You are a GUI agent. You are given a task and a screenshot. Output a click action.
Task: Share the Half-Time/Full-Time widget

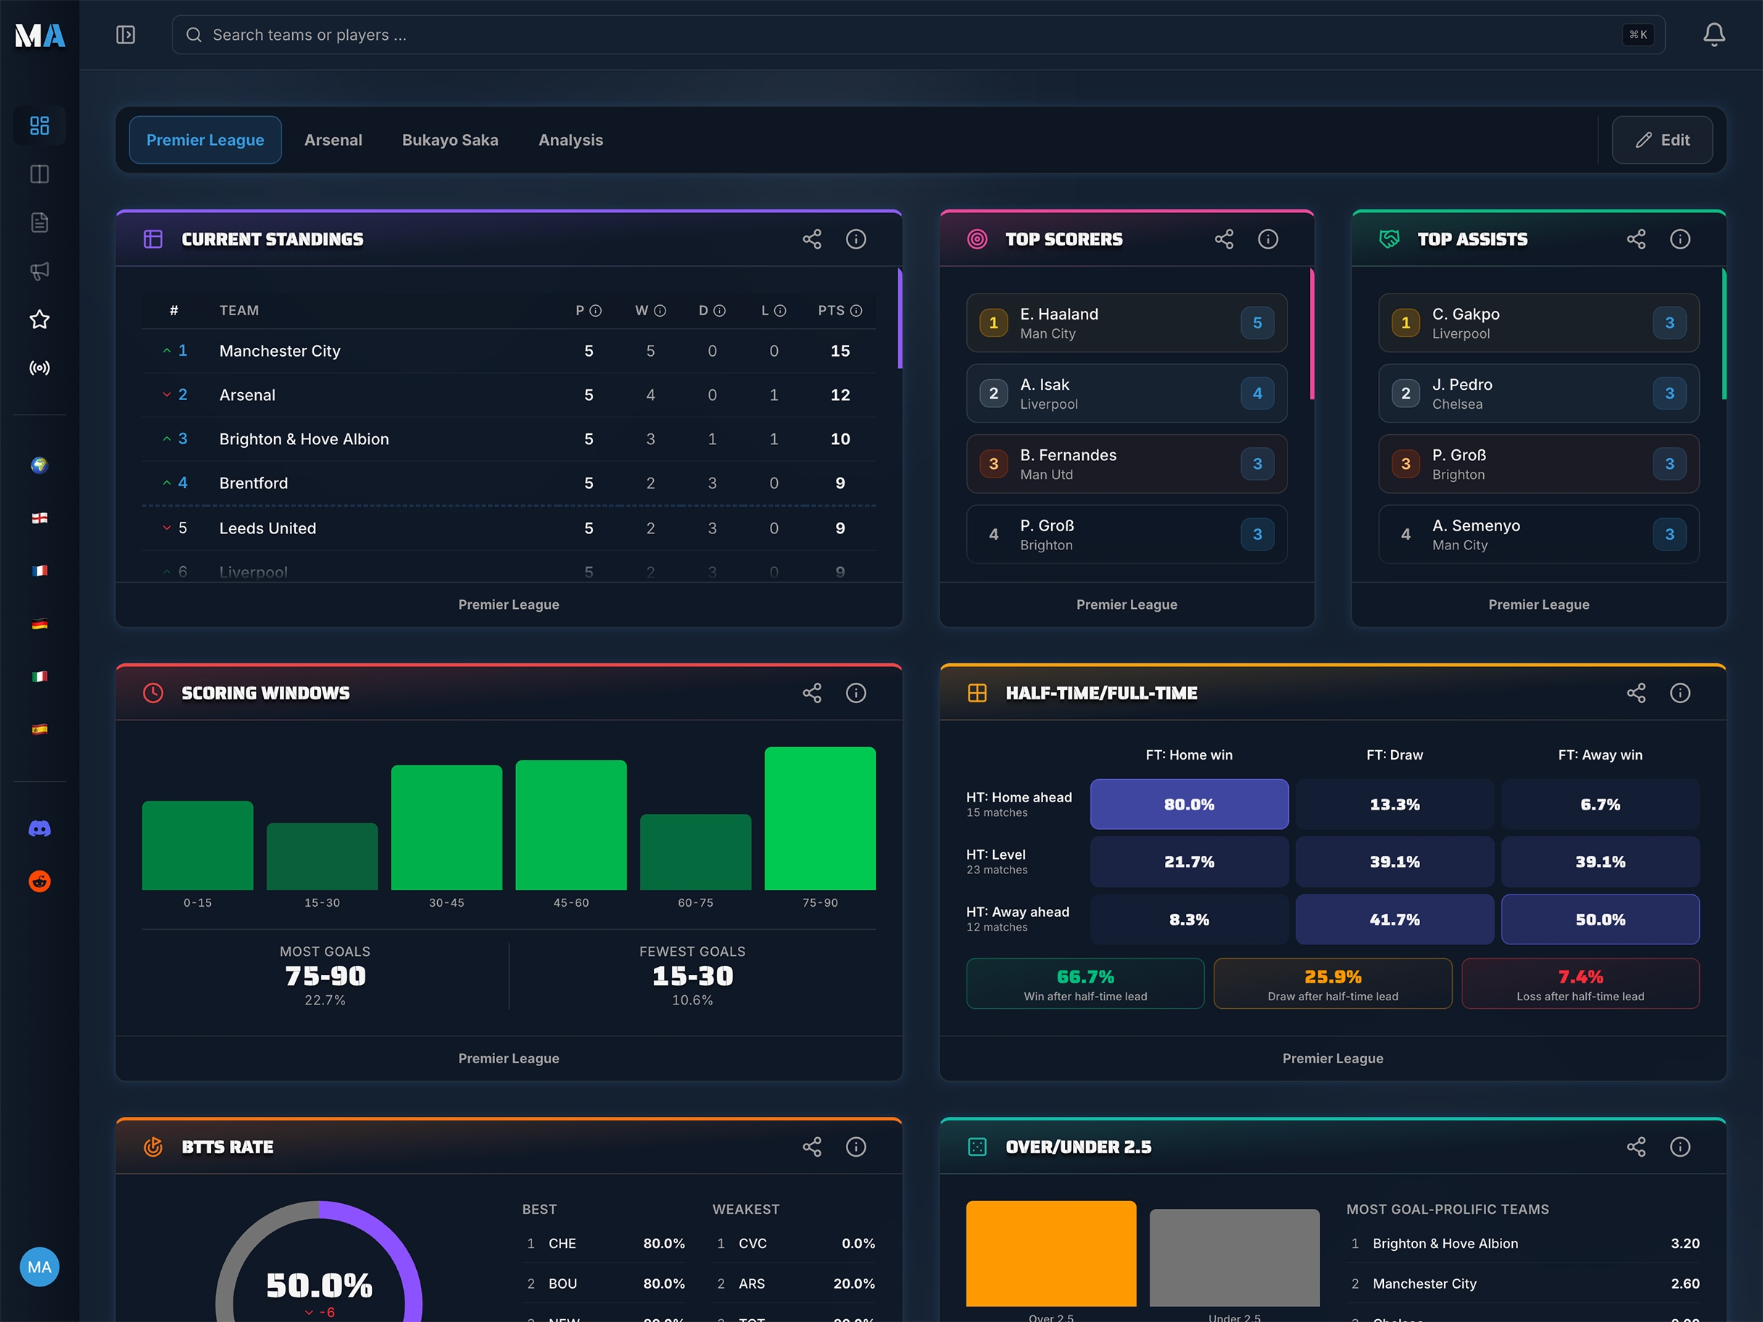pos(1635,694)
